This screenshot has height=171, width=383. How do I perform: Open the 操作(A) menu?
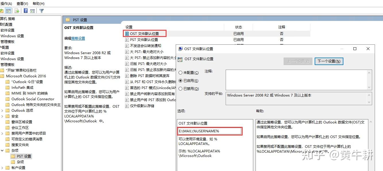pos(6,4)
